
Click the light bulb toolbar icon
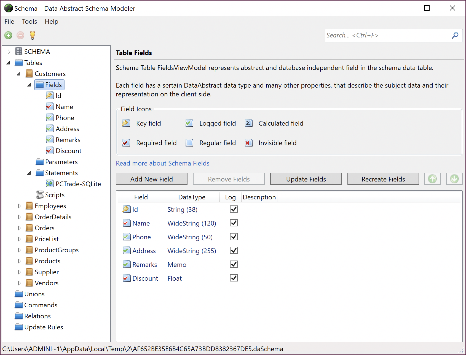(33, 35)
